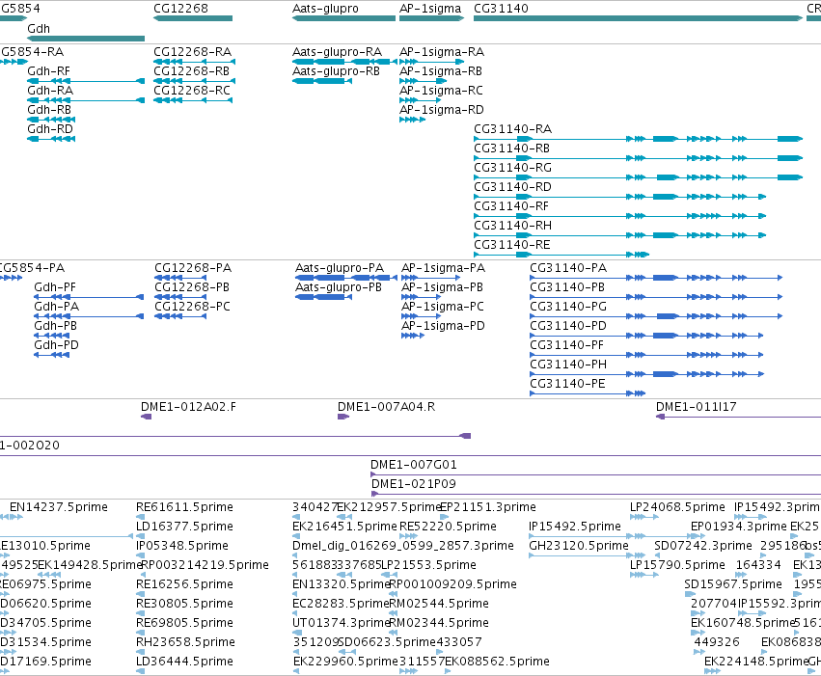Click EST LD36444.5prime
This screenshot has width=821, height=676.
pyautogui.click(x=184, y=662)
